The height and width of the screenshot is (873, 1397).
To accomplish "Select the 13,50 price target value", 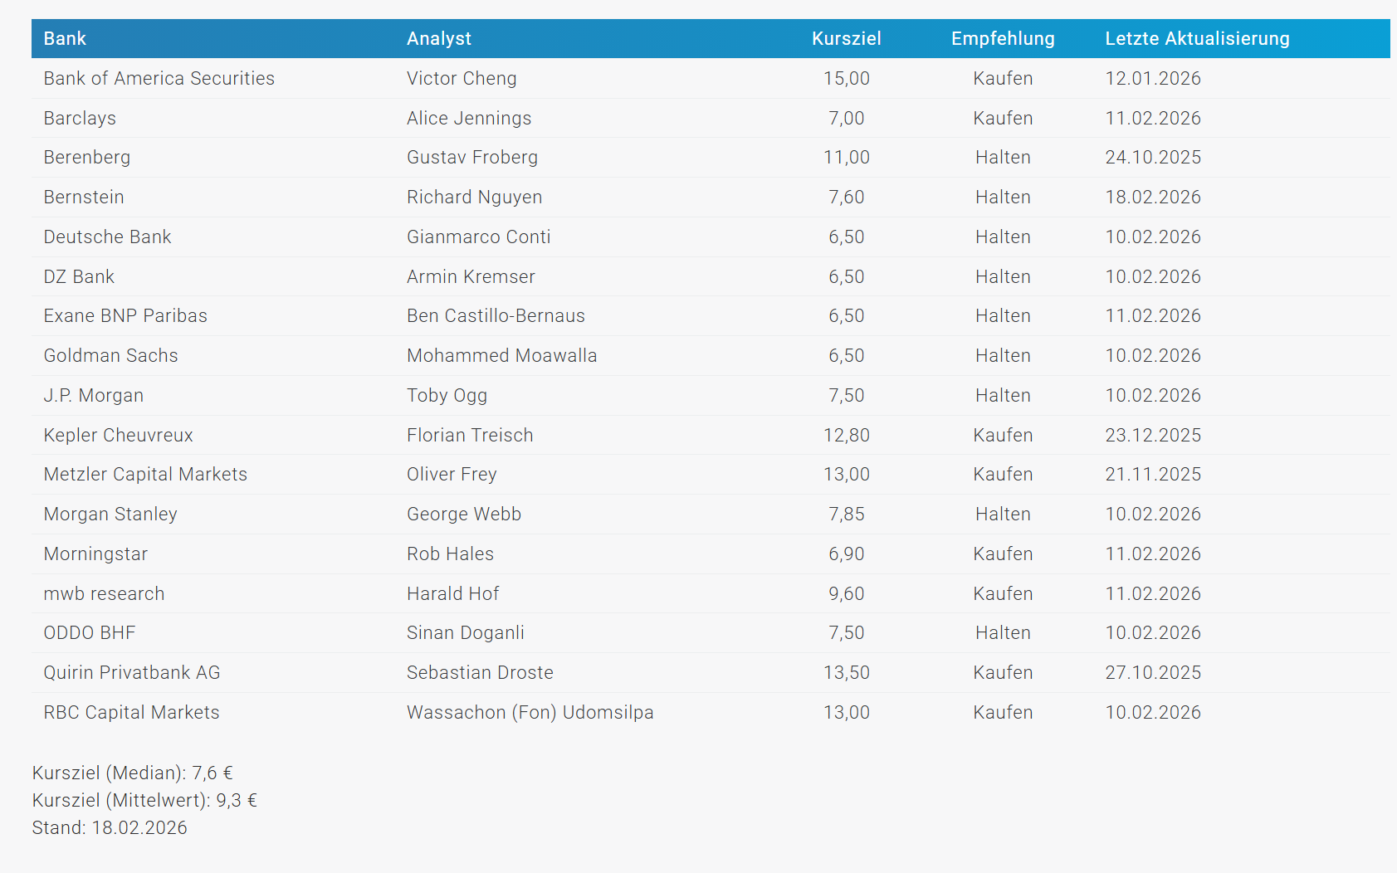I will pos(847,673).
